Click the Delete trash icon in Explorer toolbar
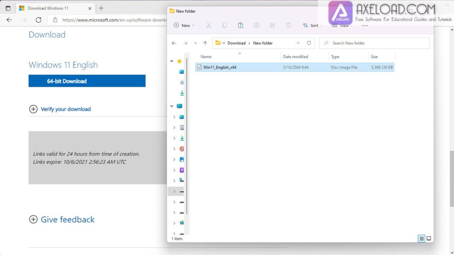 [x=288, y=25]
